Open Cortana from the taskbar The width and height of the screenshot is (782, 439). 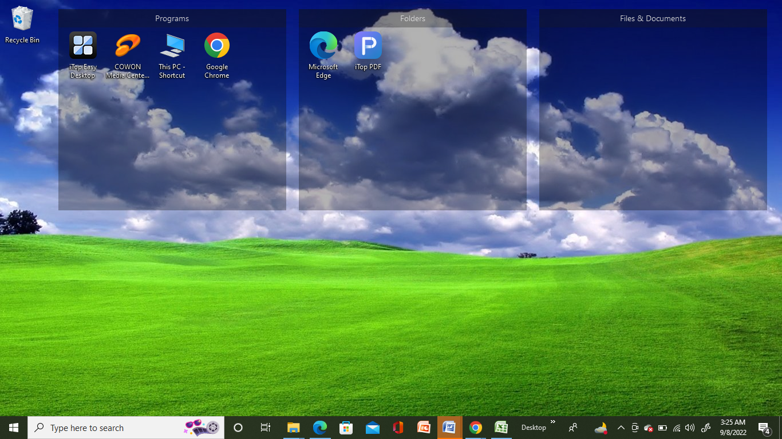[x=238, y=428]
